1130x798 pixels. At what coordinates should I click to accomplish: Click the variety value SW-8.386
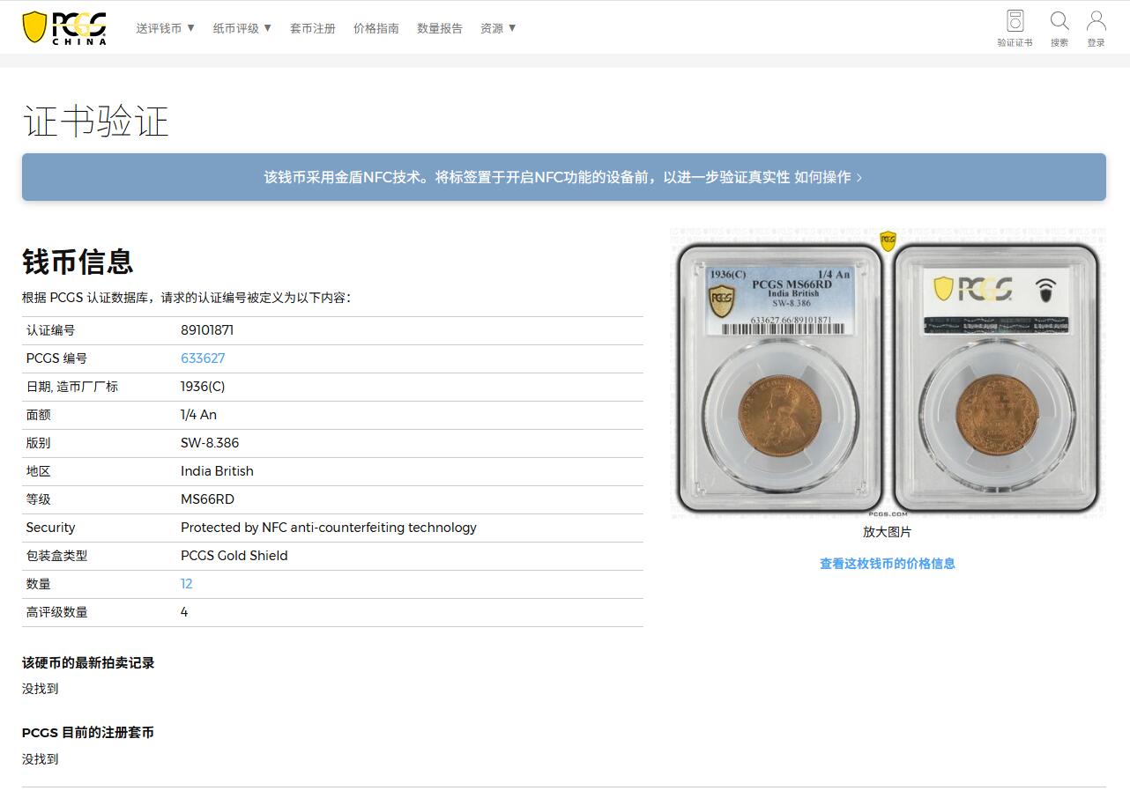pos(210,443)
